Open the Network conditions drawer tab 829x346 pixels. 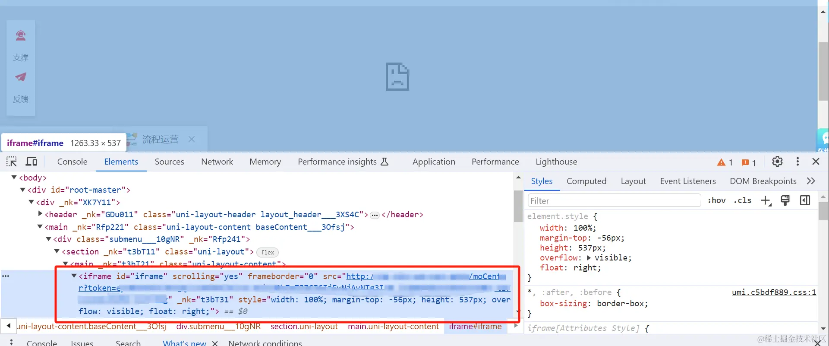[265, 343]
